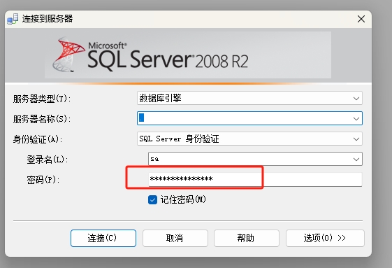The width and height of the screenshot is (392, 268).
Task: Click the 帮助 button
Action: 247,238
